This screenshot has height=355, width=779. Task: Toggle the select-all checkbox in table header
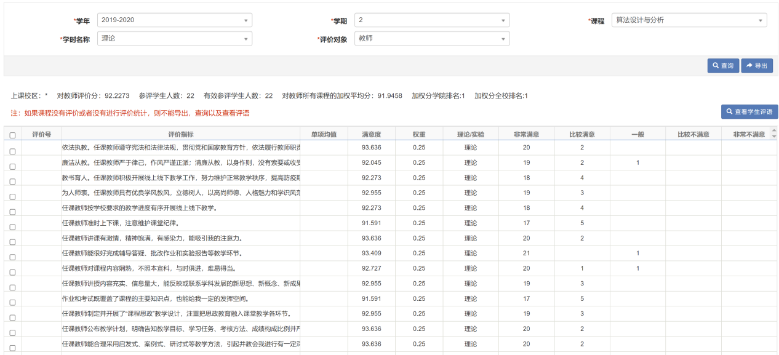[x=12, y=135]
